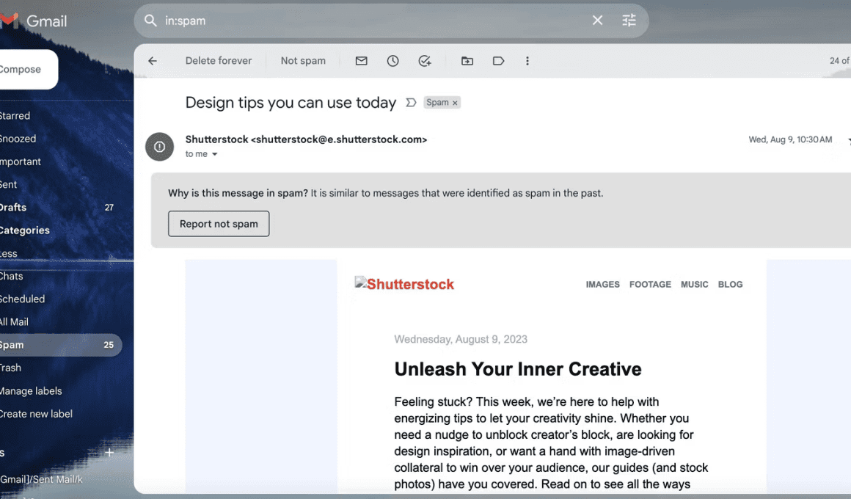Click MUSIC link in email

point(694,285)
